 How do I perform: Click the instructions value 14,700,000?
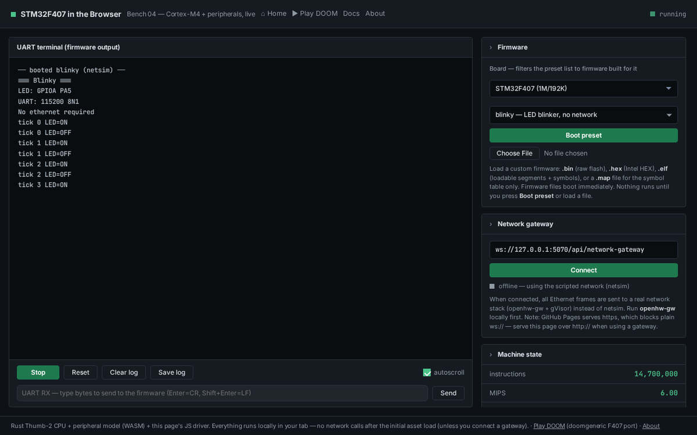656,374
